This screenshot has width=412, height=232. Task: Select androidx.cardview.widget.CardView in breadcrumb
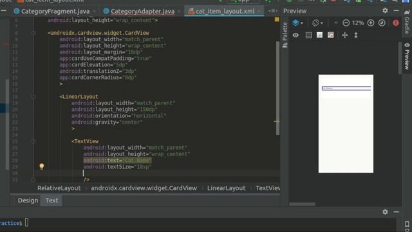coord(144,188)
